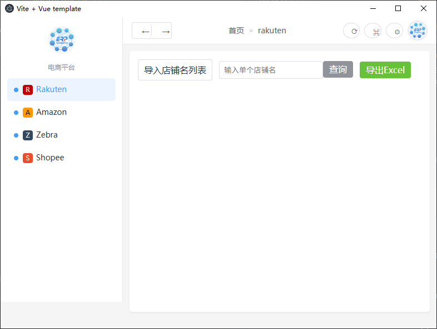Maximize the Vite + Vue template window
This screenshot has width=437, height=329.
398,8
